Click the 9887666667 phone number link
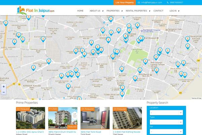 176,2
